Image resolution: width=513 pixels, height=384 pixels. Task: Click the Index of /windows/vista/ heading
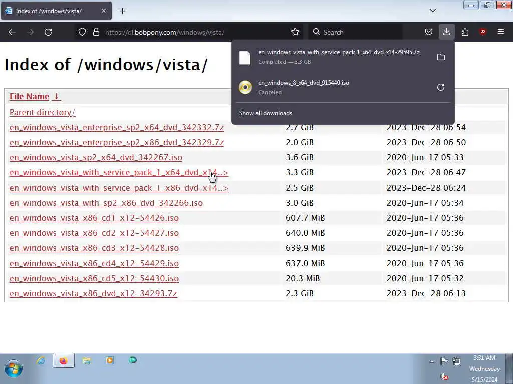[106, 64]
